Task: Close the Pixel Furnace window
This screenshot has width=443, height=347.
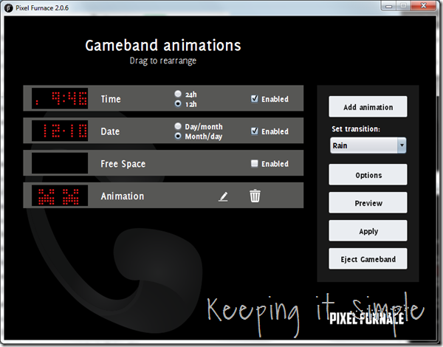Action: 423,6
